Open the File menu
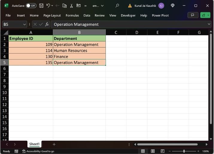 8,16
